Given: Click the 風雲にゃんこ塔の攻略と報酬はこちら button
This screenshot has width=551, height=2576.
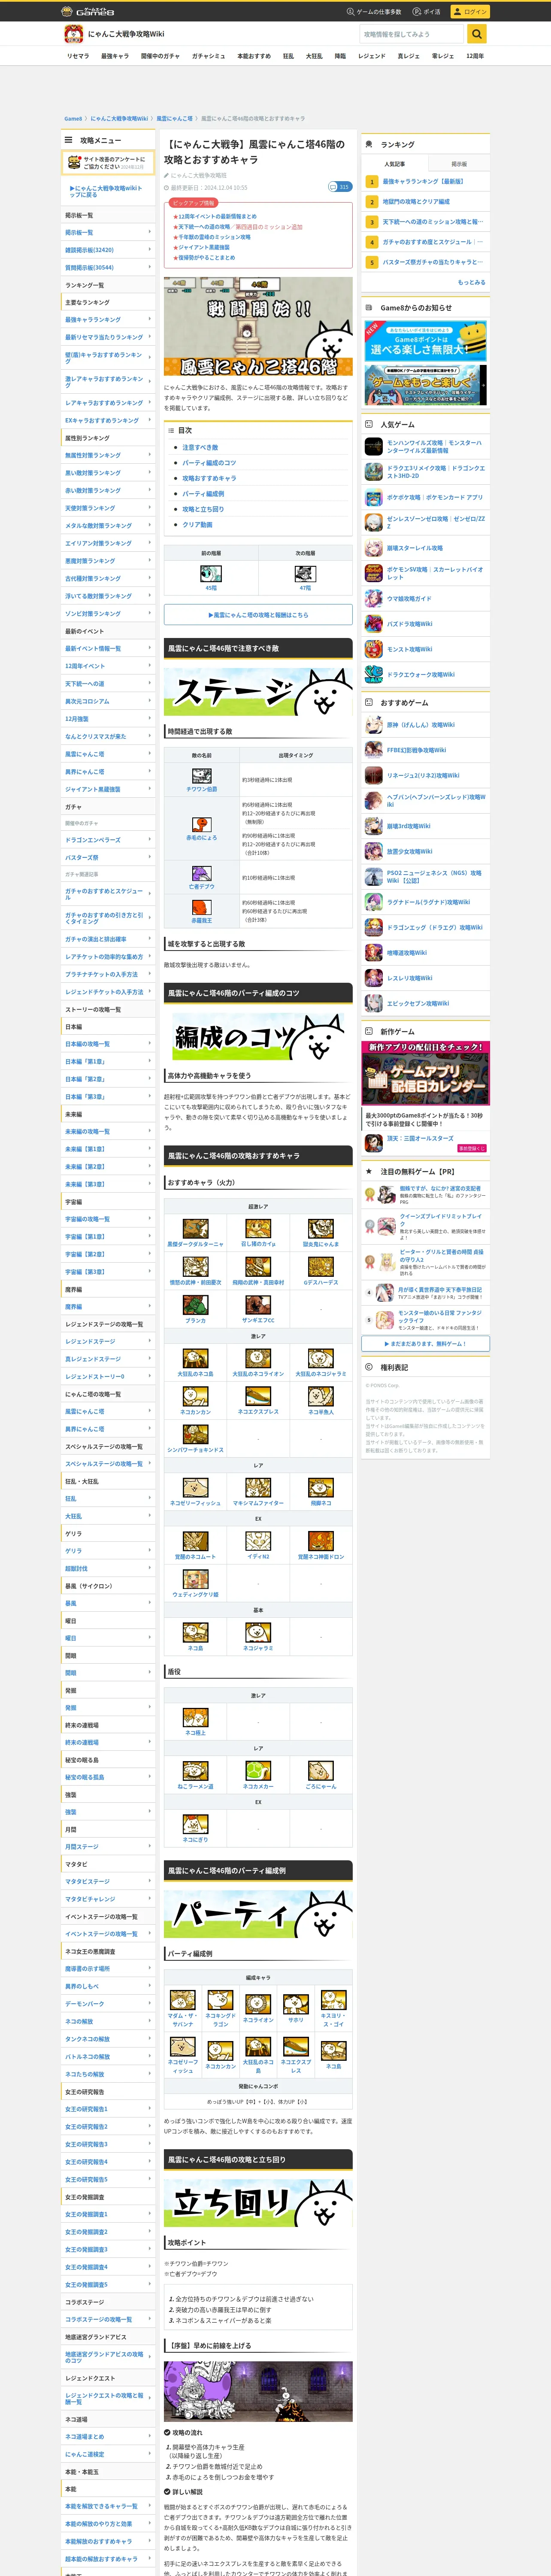Looking at the screenshot, I should click(x=258, y=615).
